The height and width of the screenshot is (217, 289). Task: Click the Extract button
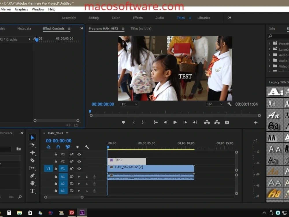[217, 122]
